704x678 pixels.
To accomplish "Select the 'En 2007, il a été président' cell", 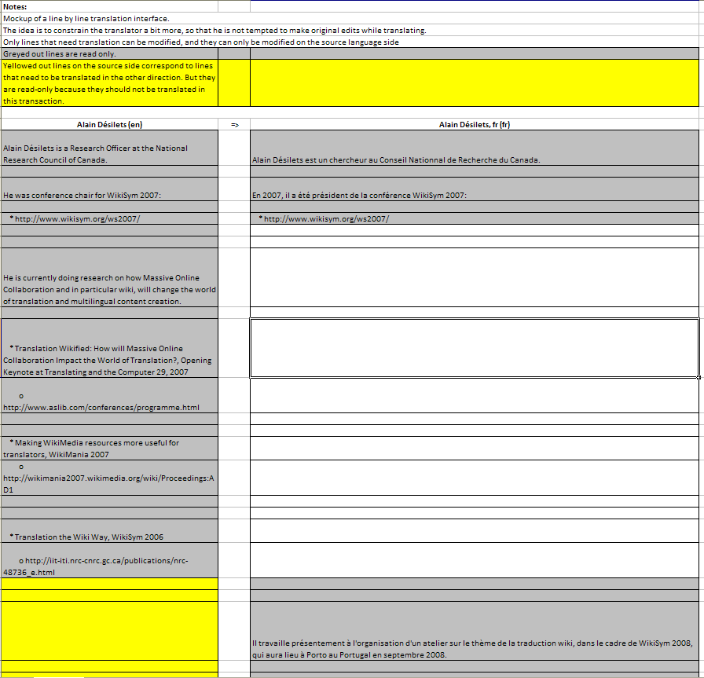I will (475, 189).
